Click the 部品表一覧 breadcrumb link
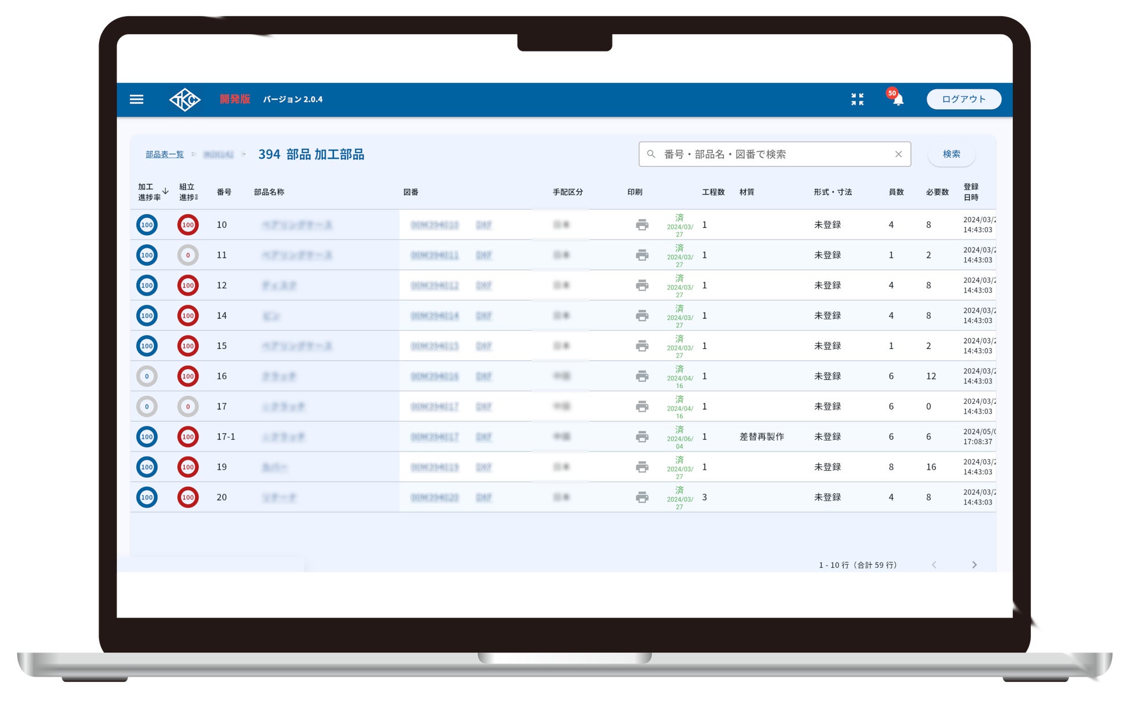Viewport: 1130px width, 704px height. point(165,154)
